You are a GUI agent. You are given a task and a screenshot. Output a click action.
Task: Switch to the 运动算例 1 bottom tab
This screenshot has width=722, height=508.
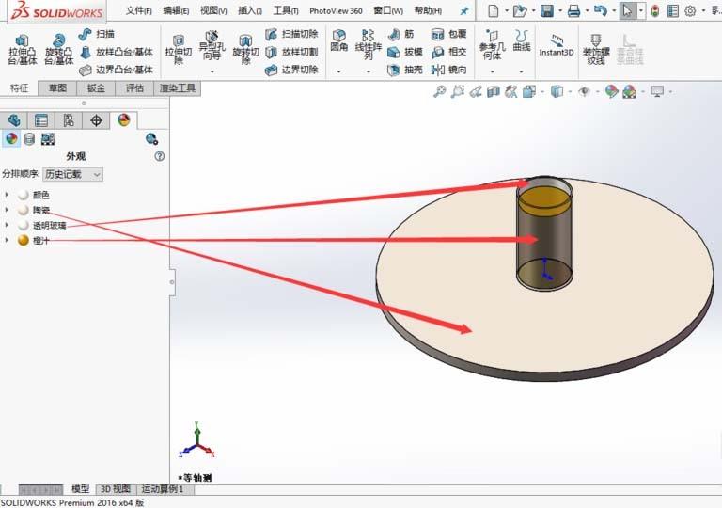point(163,489)
